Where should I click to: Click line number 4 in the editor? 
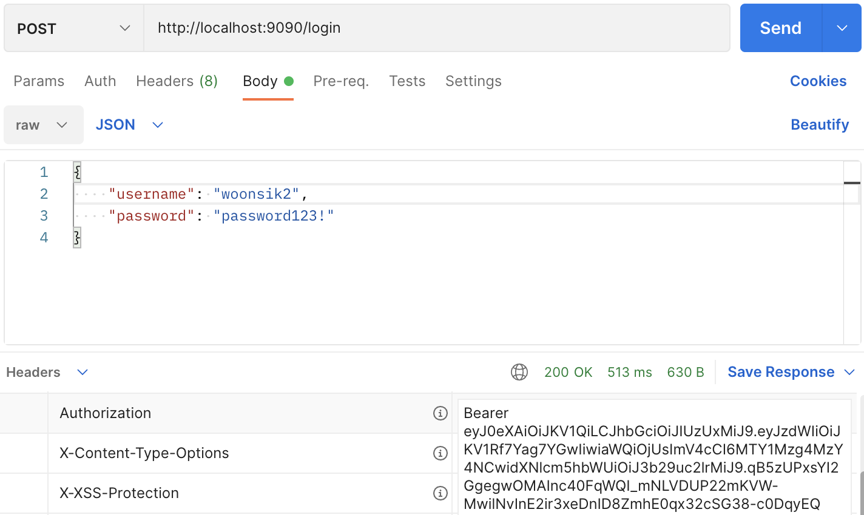point(44,238)
